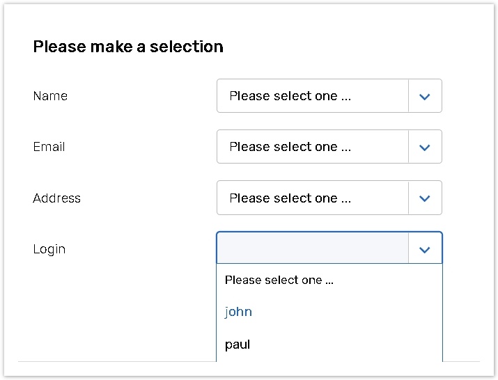Pick 'Please select one ...' list option
Image resolution: width=498 pixels, height=380 pixels.
pyautogui.click(x=279, y=280)
